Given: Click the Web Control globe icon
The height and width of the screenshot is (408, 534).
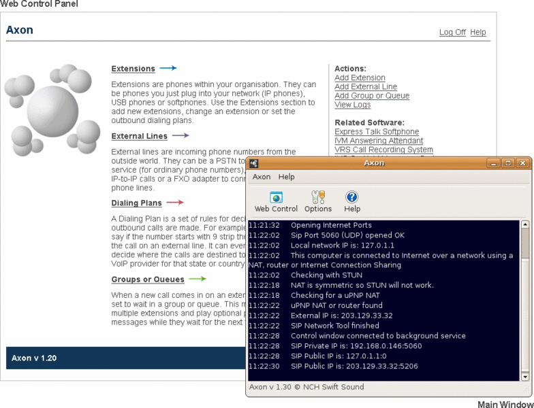Looking at the screenshot, I should (277, 197).
